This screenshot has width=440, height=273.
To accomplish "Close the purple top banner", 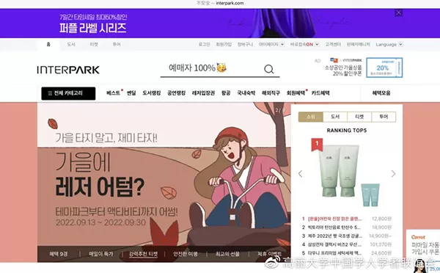I will click(398, 12).
